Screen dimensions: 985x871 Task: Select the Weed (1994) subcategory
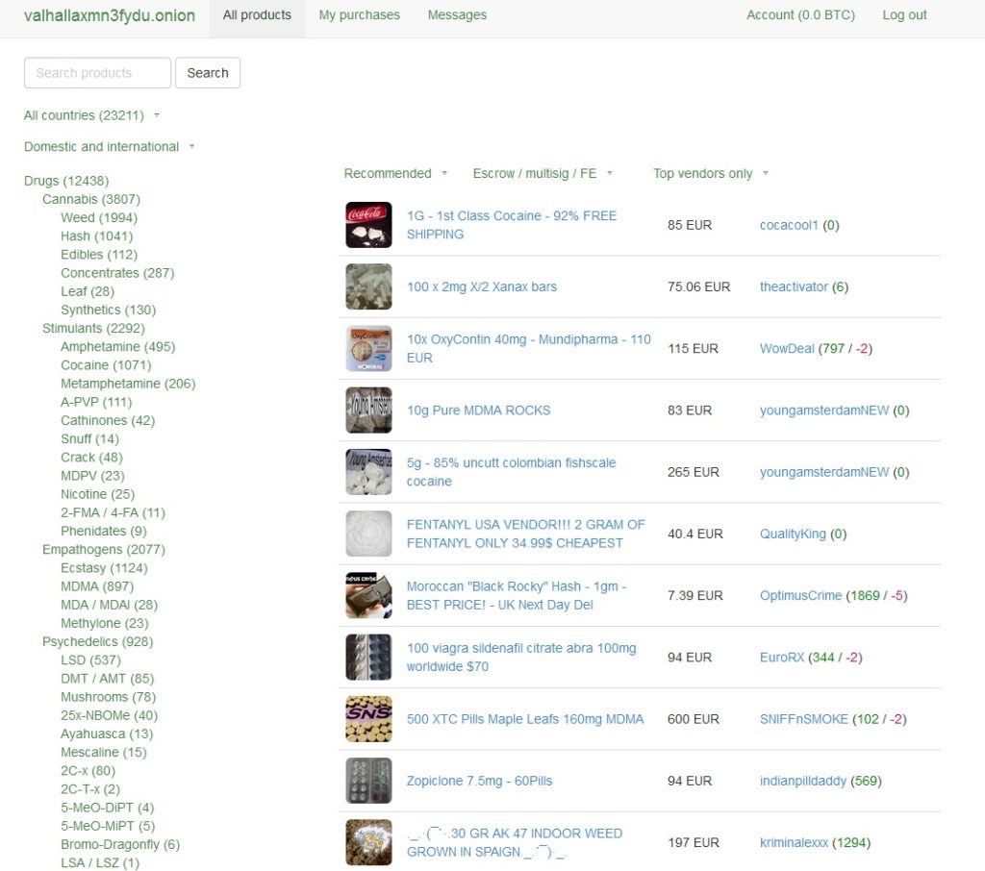(x=99, y=218)
